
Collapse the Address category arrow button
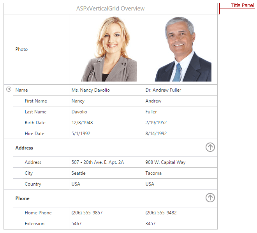click(210, 147)
